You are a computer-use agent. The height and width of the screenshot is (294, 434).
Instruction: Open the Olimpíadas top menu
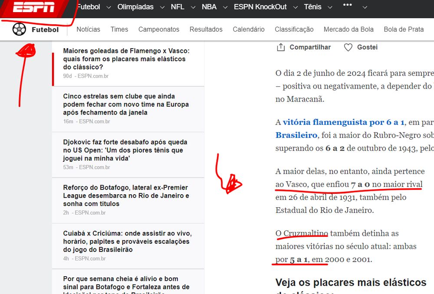135,7
